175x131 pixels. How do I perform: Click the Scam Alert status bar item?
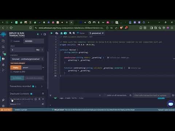6,110
